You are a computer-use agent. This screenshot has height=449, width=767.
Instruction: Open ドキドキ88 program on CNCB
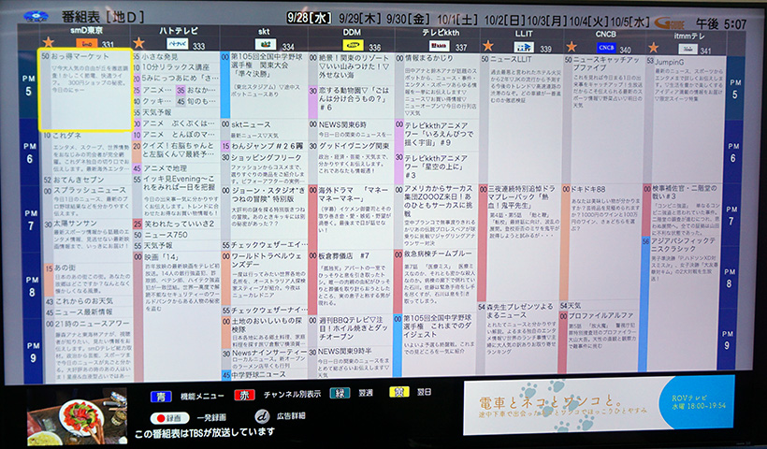(x=601, y=243)
